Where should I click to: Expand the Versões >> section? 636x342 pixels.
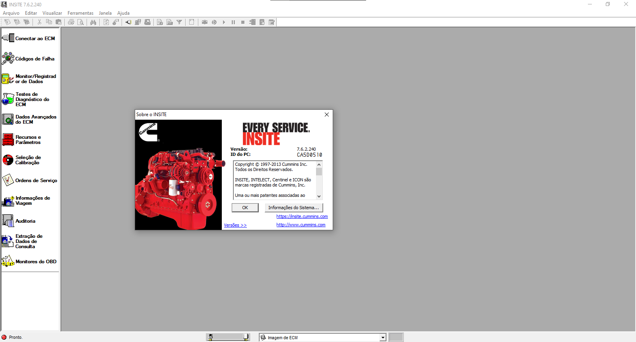pos(235,225)
